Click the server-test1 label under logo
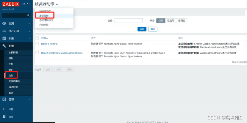 point(8,9)
